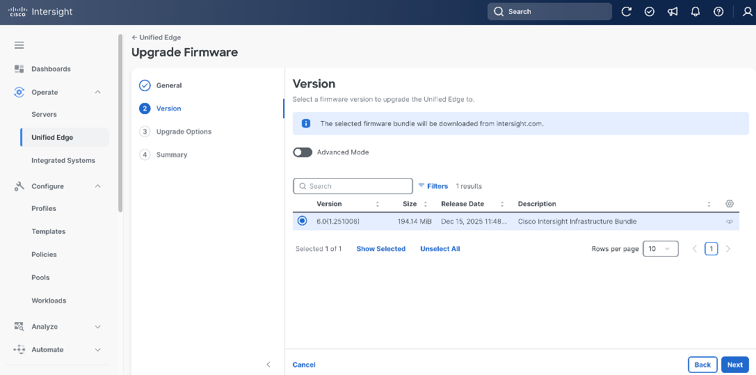The width and height of the screenshot is (756, 375).
Task: Click the Next button
Action: [x=734, y=365]
